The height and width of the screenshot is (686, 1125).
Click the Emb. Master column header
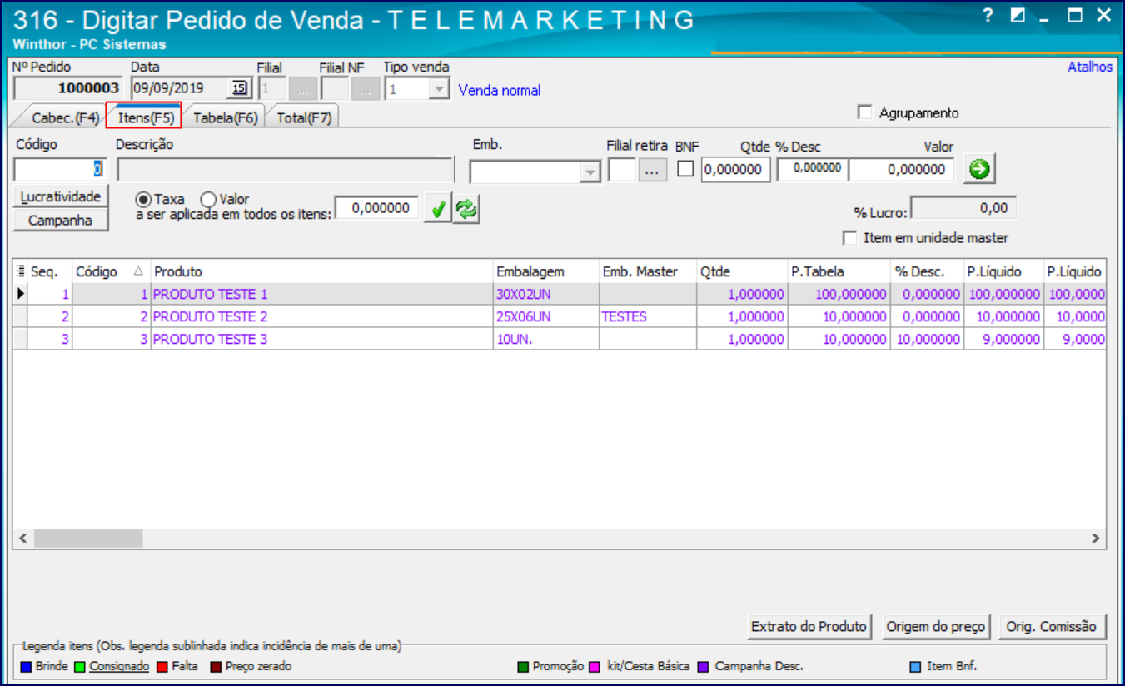649,271
